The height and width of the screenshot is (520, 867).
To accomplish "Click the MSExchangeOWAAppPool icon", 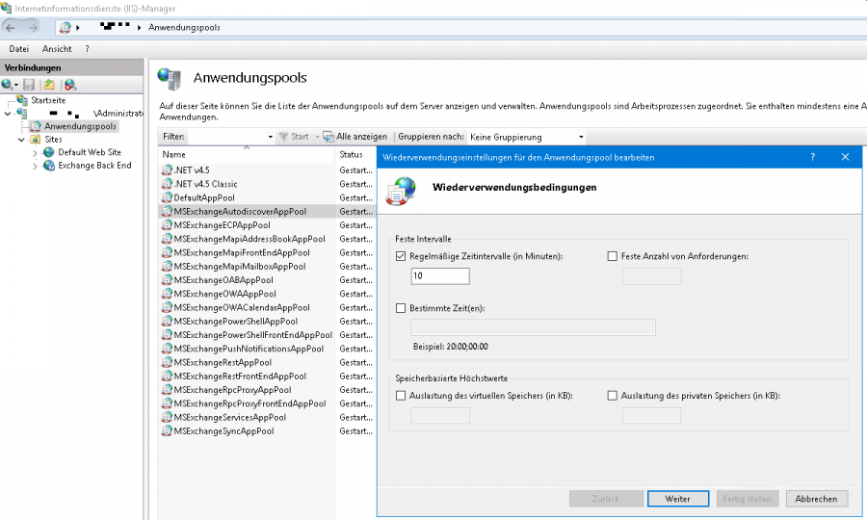I will click(167, 294).
